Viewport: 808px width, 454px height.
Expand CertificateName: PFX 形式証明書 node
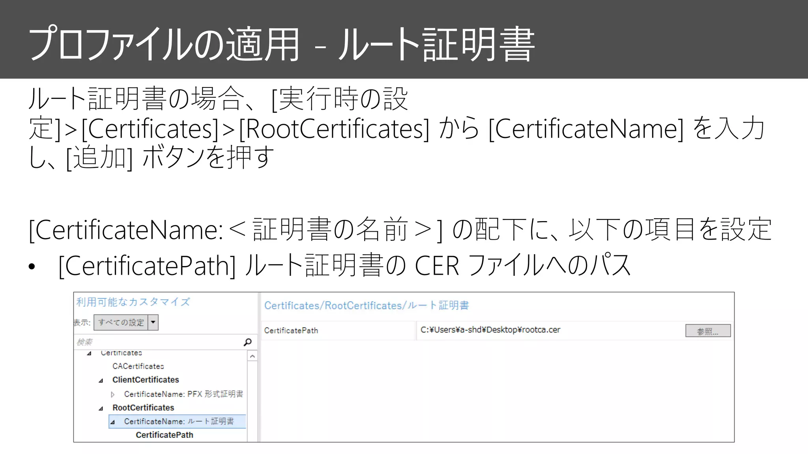(x=113, y=394)
